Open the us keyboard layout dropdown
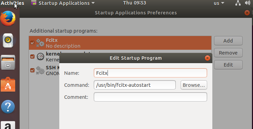 pos(219,3)
